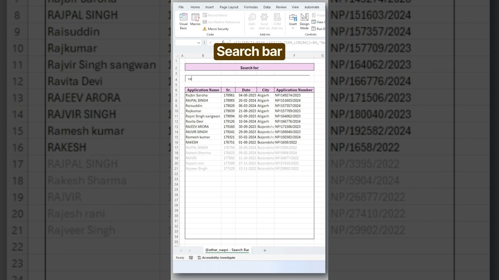Screen dimensions: 499x280
Task: Switch to the Automate tab
Action: (311, 7)
